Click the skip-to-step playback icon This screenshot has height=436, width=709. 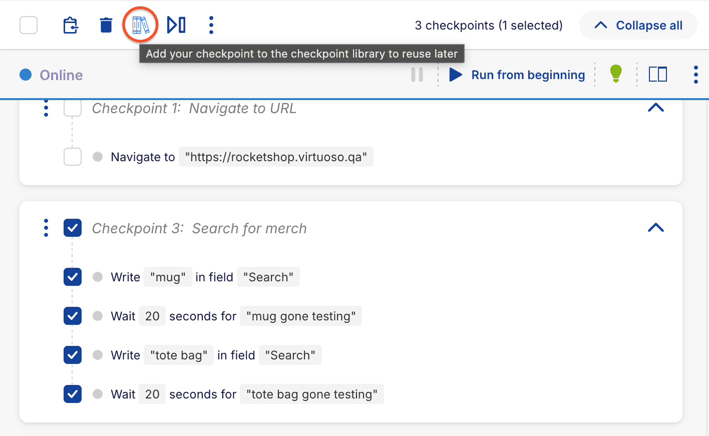click(x=176, y=24)
